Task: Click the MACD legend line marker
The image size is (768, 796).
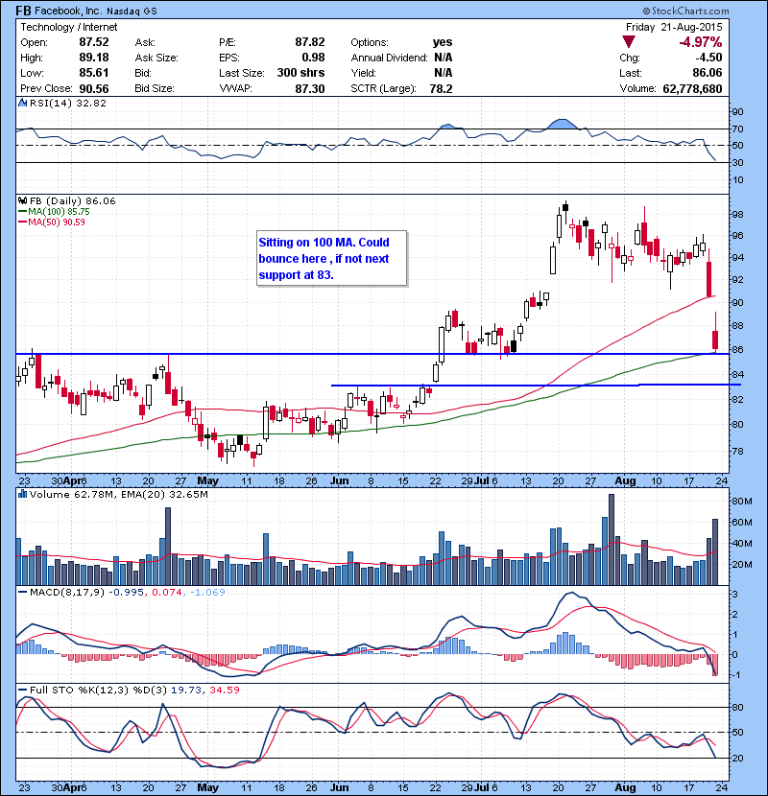Action: [x=22, y=592]
